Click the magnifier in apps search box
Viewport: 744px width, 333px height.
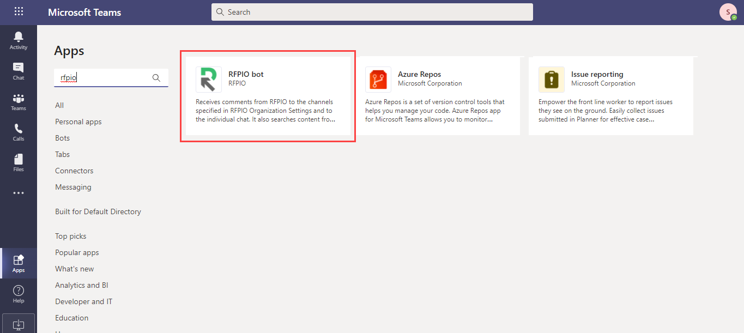click(x=156, y=78)
